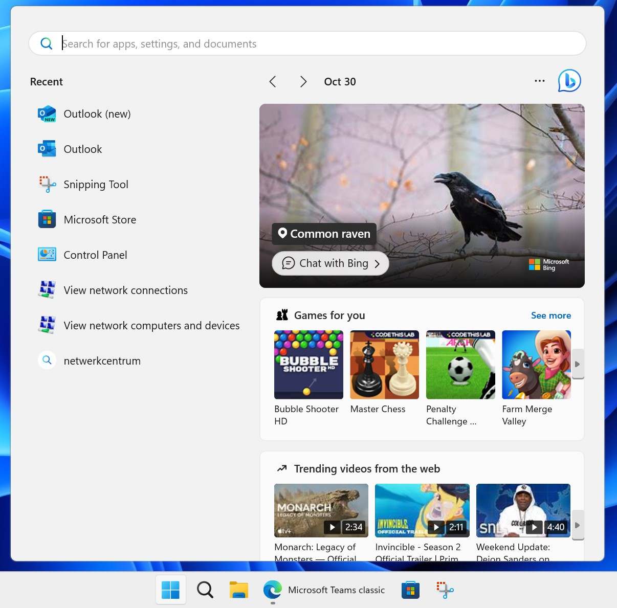This screenshot has height=608, width=617.
Task: Click Microsoft Store label in Recent list
Action: (100, 220)
